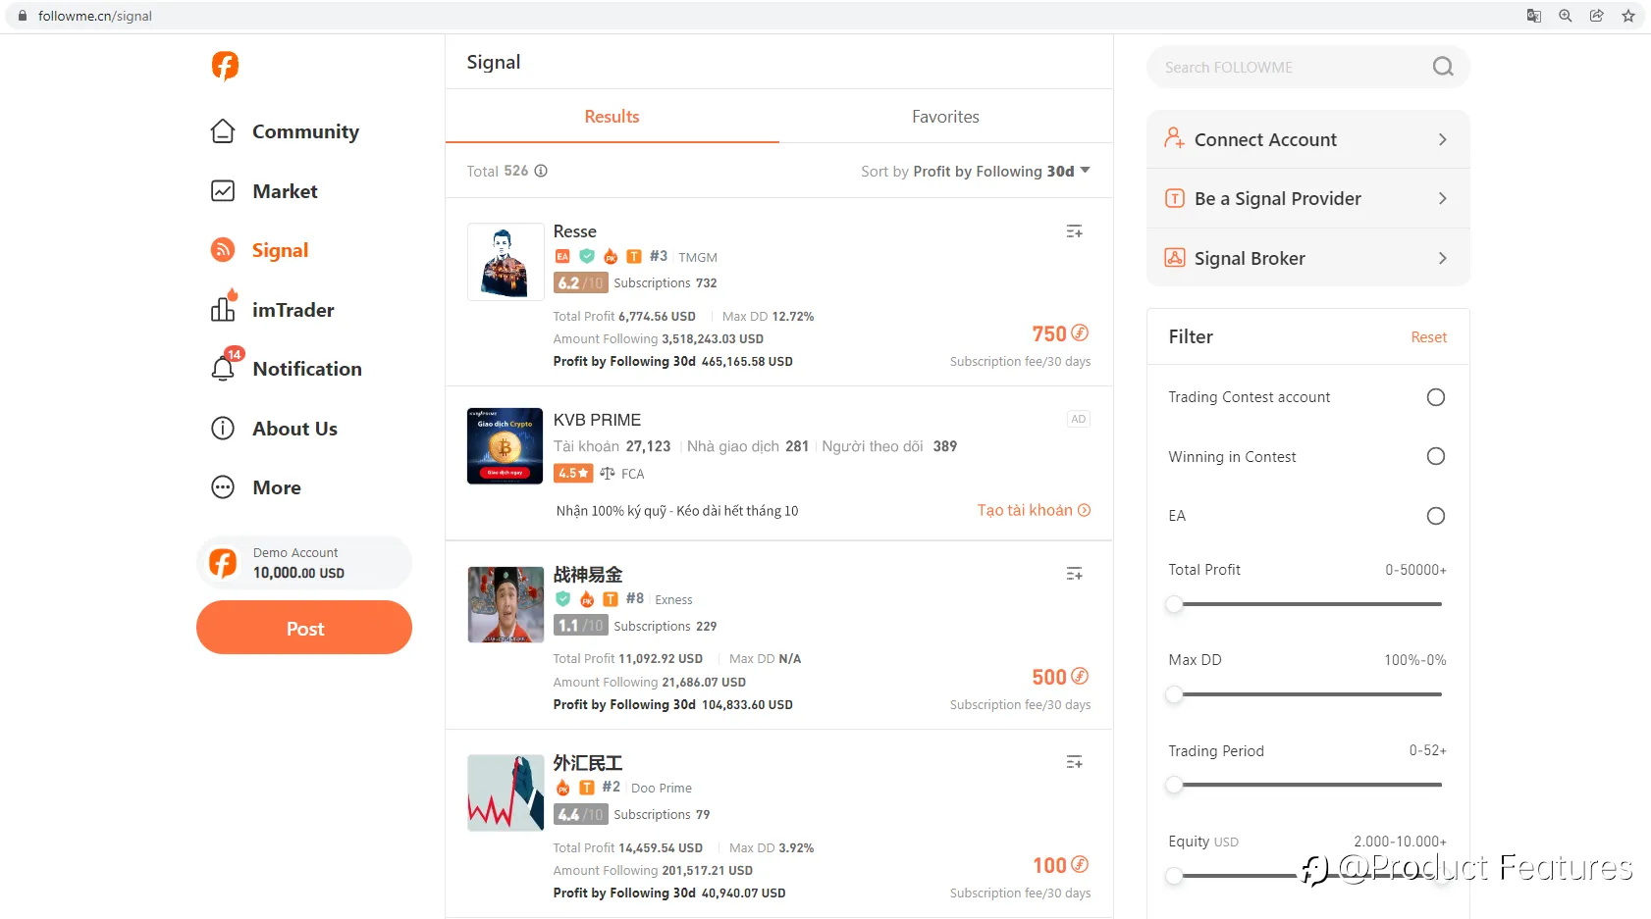Click the Exness broker label
Screen dimensions: 1651x919
(x=673, y=599)
